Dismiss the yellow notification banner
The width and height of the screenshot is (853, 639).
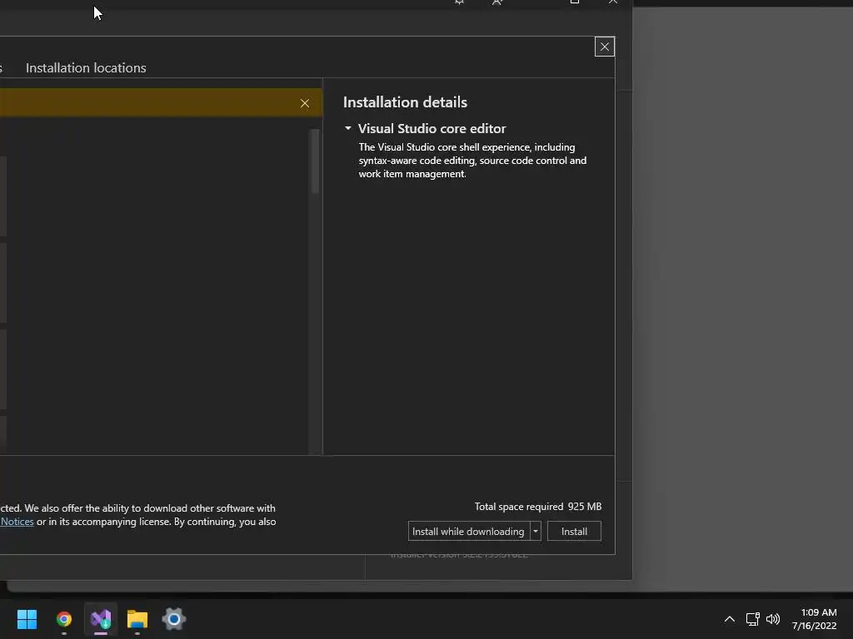305,103
